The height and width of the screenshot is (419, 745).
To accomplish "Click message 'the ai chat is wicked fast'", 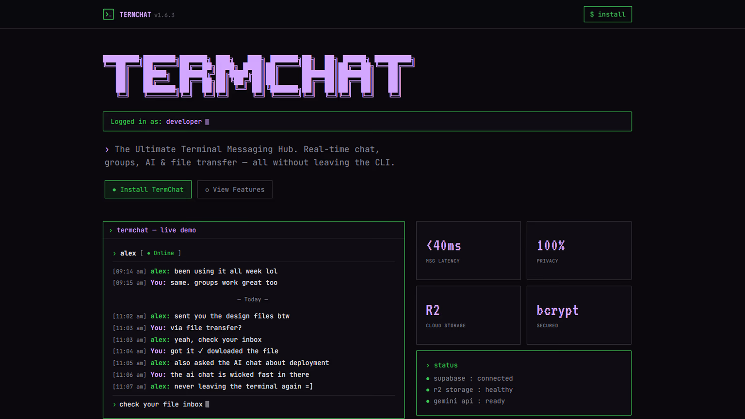I will coord(240,375).
